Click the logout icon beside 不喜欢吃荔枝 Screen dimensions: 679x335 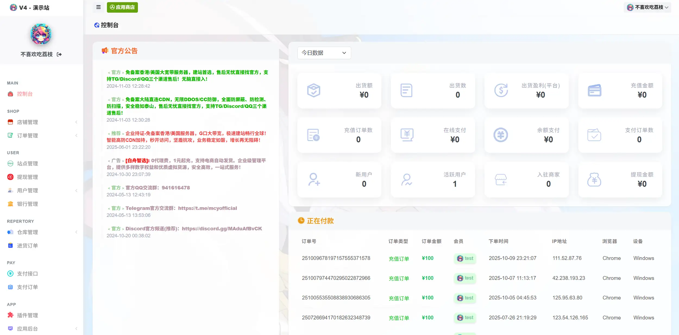pyautogui.click(x=59, y=54)
